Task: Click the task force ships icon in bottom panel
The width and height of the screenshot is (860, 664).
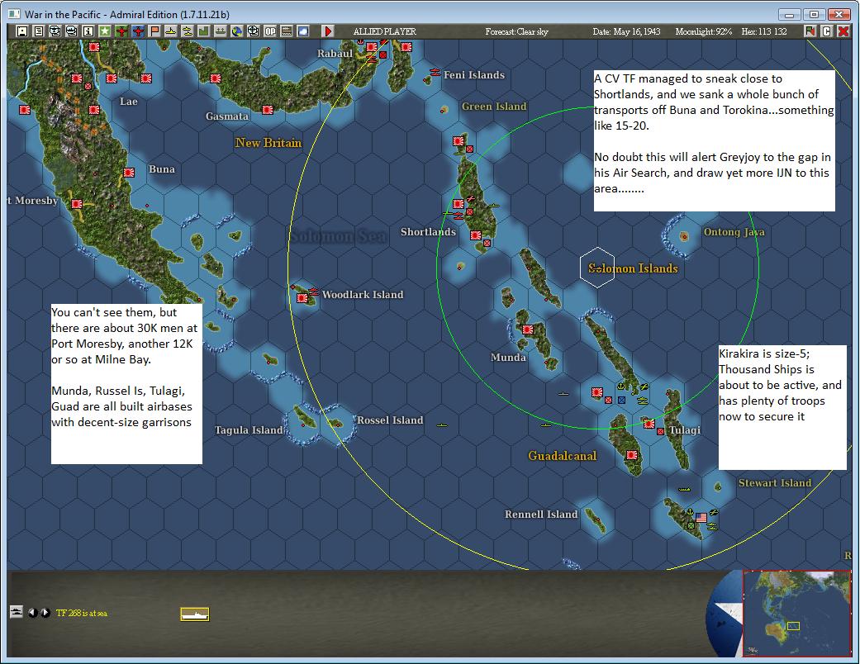Action: pyautogui.click(x=17, y=612)
